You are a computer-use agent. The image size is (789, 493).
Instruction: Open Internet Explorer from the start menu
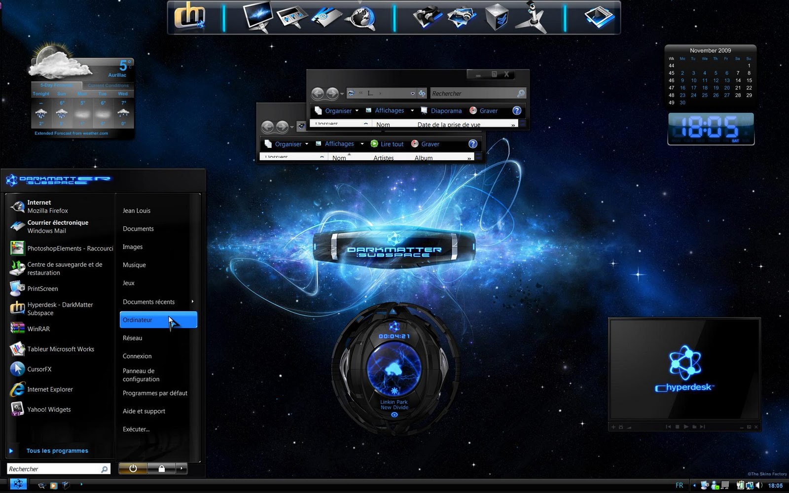click(x=60, y=389)
